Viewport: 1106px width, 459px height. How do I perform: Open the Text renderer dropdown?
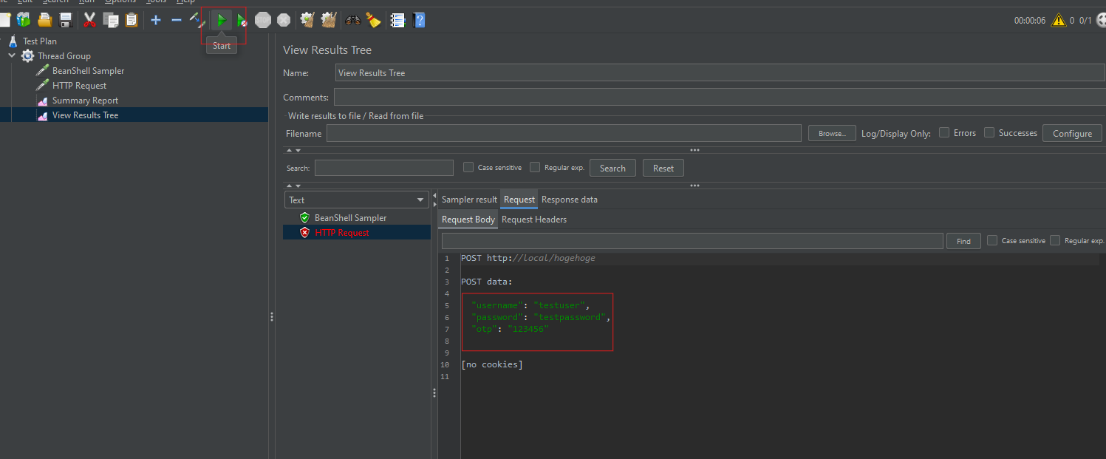[x=356, y=200]
